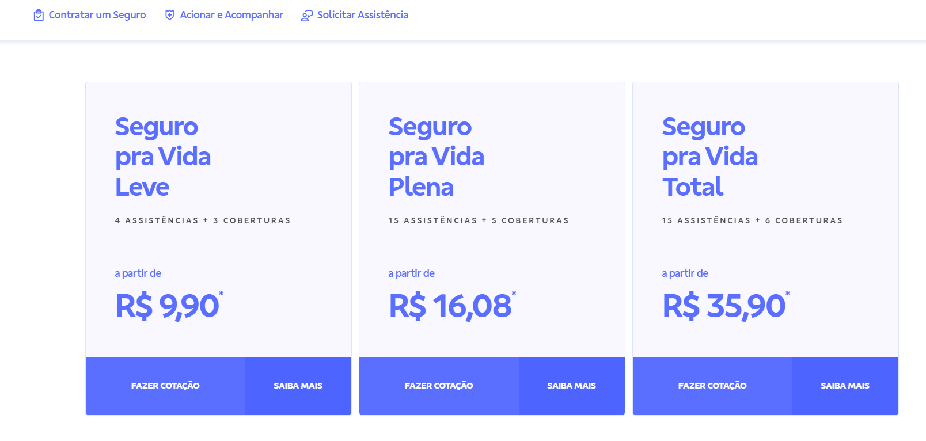Image resolution: width=926 pixels, height=441 pixels.
Task: Select the Solicitar Assistência text link
Action: click(362, 15)
